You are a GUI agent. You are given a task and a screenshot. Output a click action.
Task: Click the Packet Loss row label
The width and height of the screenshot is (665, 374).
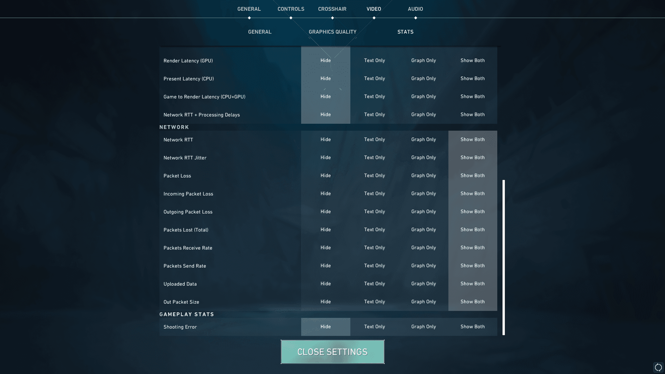click(x=177, y=176)
